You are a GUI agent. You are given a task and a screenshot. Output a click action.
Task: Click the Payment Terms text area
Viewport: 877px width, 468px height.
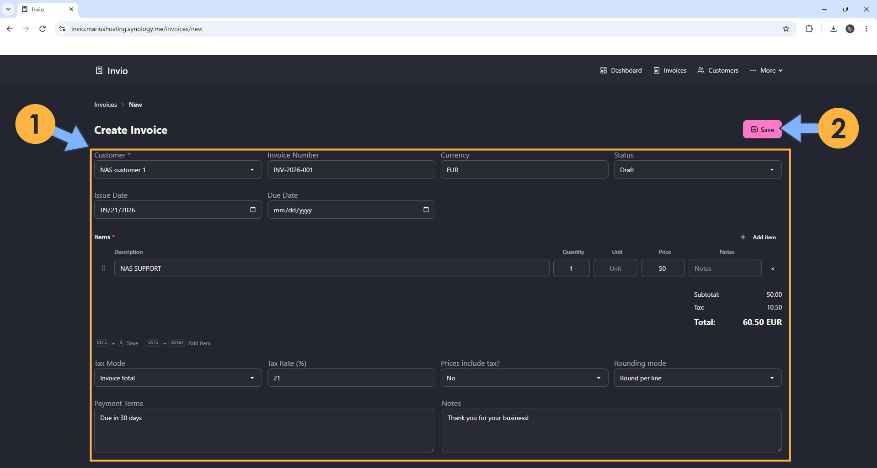pyautogui.click(x=264, y=431)
